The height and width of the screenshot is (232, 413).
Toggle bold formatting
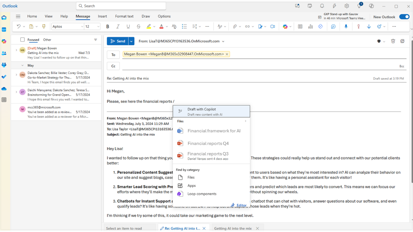click(x=108, y=26)
